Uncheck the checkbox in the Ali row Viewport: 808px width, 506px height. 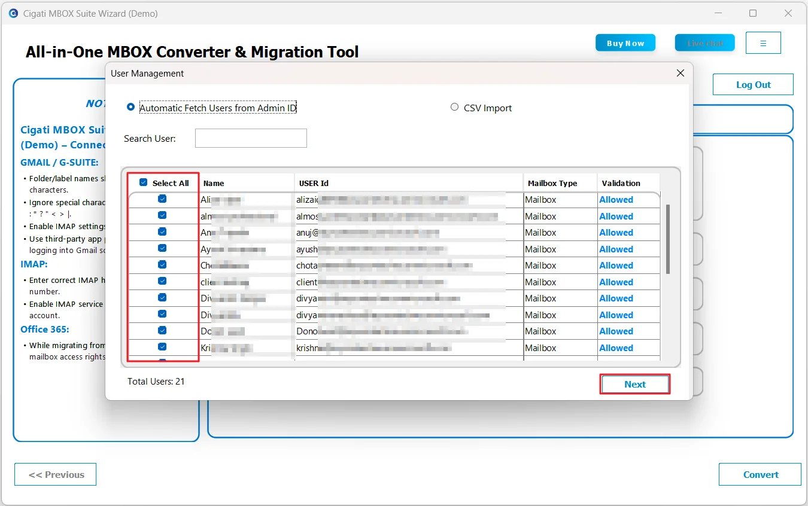pyautogui.click(x=162, y=199)
